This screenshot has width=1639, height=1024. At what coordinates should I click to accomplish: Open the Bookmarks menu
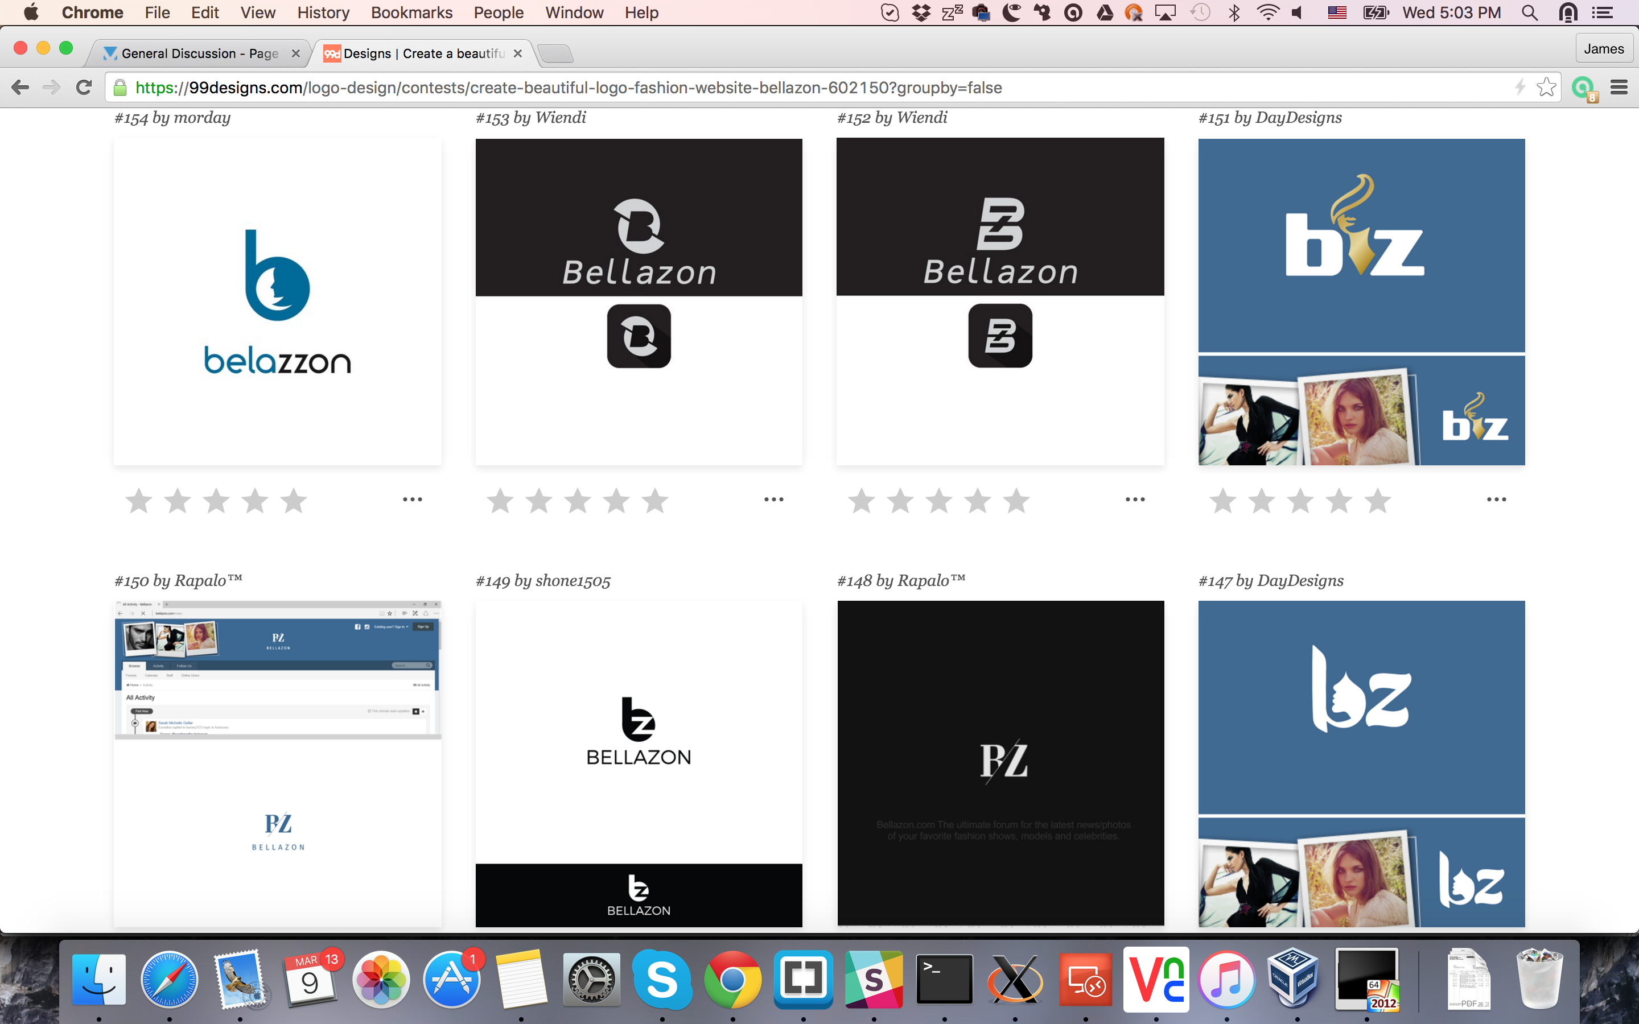tap(411, 13)
